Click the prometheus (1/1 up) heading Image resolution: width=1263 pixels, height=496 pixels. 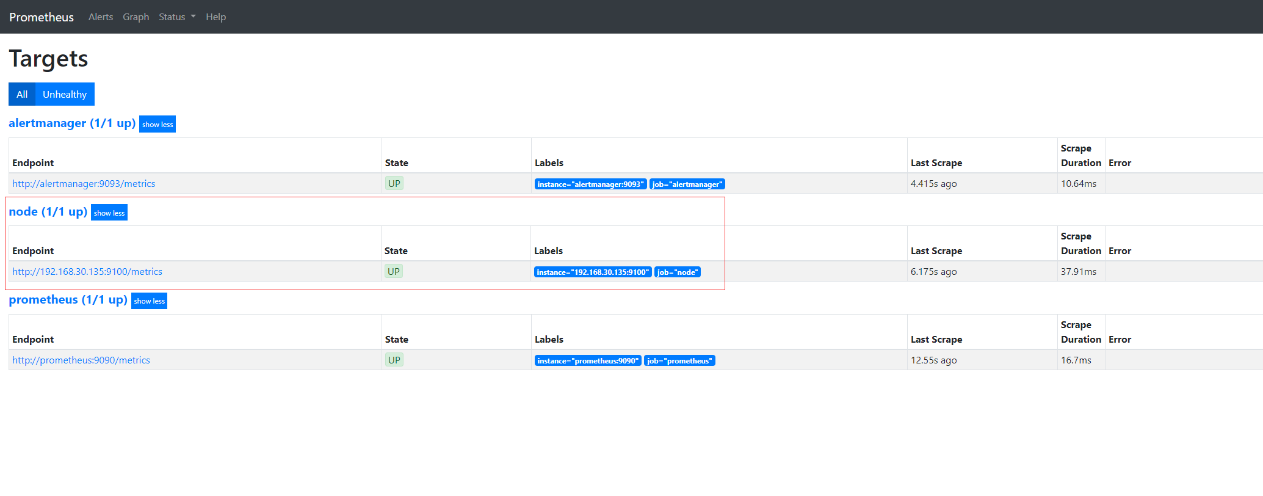pos(68,299)
